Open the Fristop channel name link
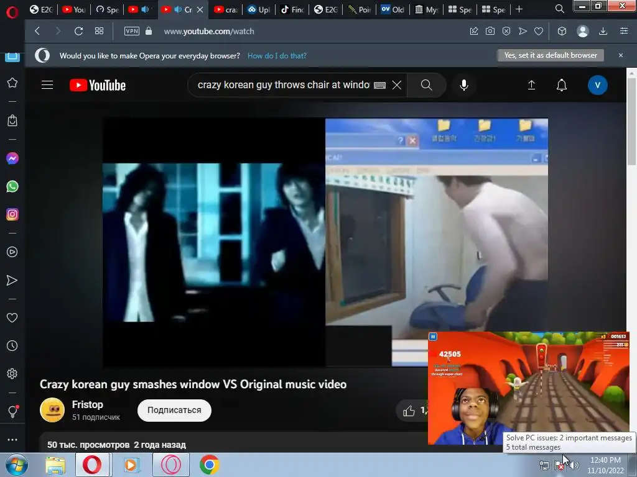Screen dimensions: 637x477 pos(87,404)
